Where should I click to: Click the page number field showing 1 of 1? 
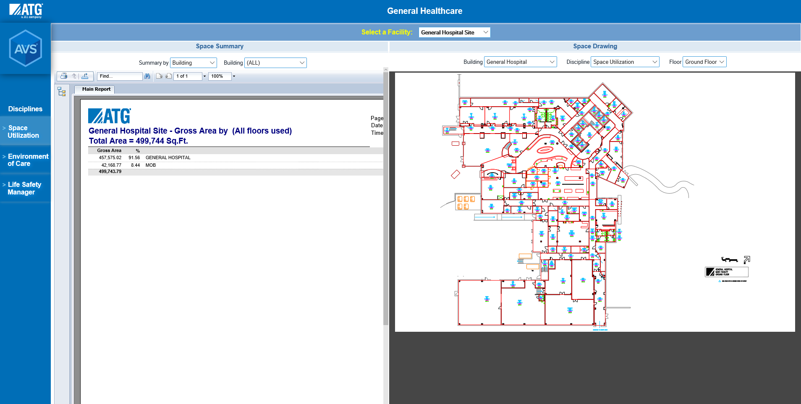(x=188, y=76)
